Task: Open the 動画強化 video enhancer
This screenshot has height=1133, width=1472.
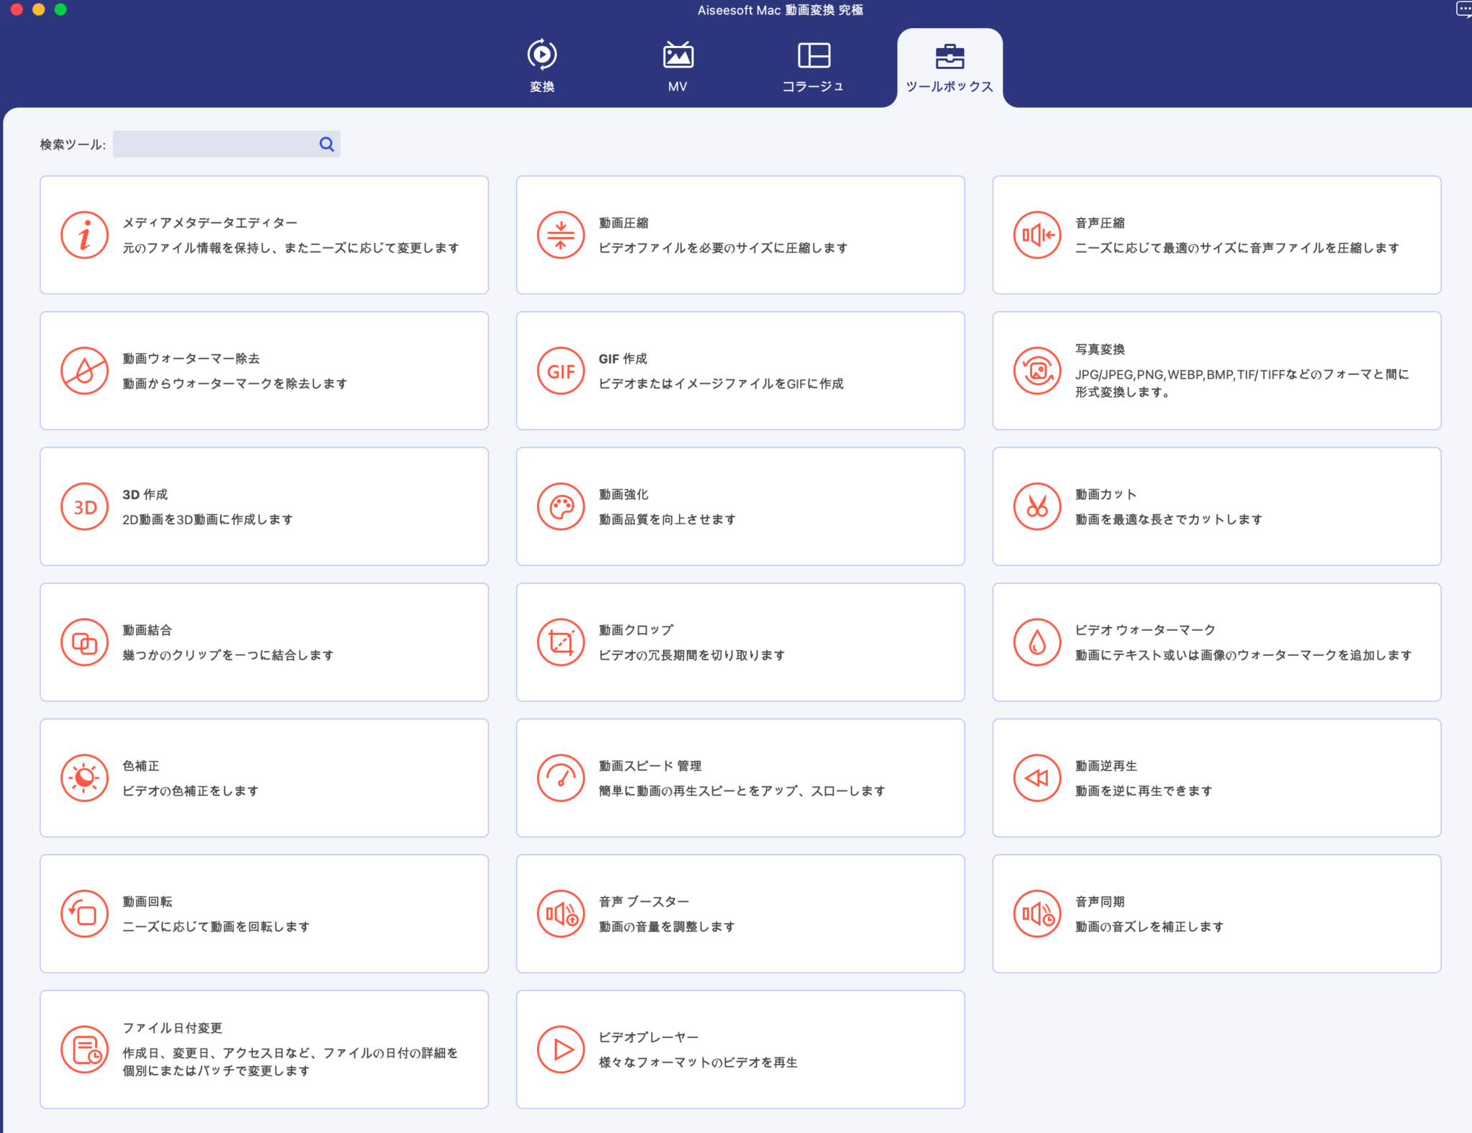Action: 740,506
